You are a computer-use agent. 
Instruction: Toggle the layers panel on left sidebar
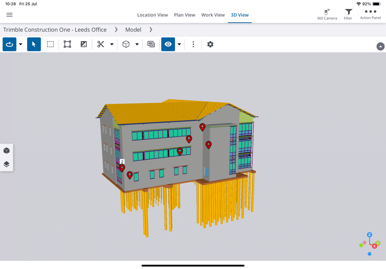coord(6,164)
